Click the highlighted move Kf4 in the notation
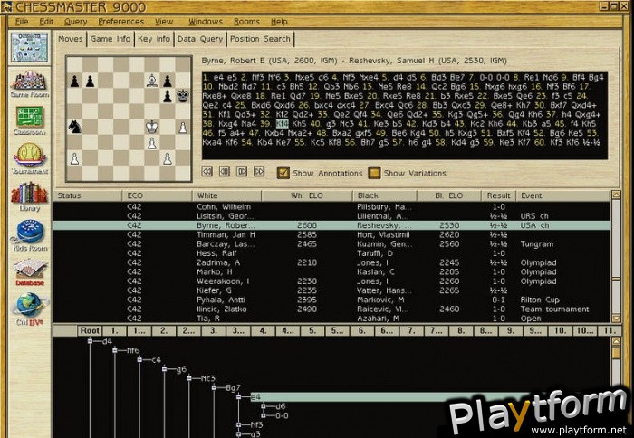Image resolution: width=634 pixels, height=438 pixels. (283, 124)
